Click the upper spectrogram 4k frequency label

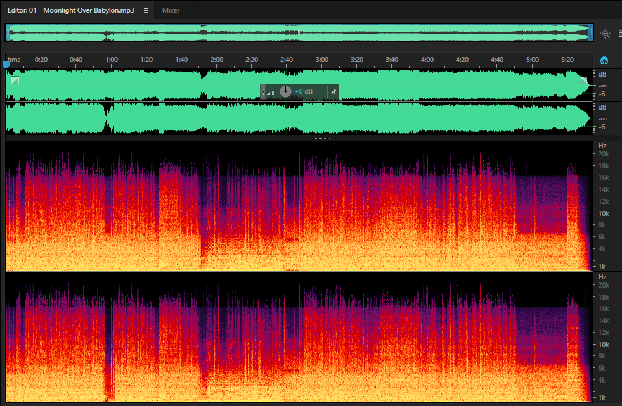coord(602,249)
